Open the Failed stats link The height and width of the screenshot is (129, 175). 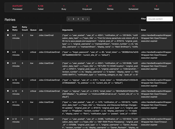coord(41,7)
